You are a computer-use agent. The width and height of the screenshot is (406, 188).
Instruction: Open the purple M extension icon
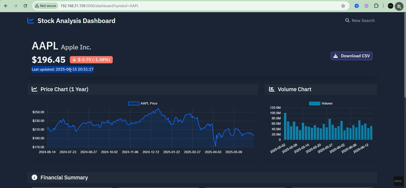[x=366, y=6]
